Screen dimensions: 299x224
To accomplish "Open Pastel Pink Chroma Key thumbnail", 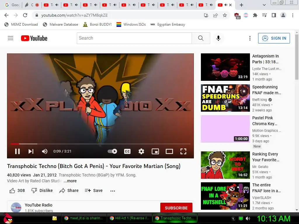I will pos(225,129).
